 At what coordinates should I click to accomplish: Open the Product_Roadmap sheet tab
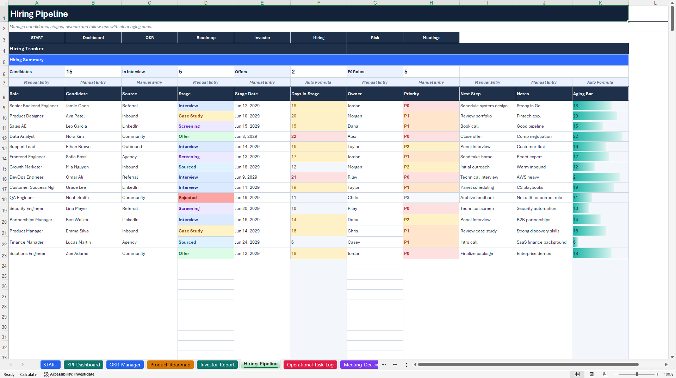(x=170, y=365)
